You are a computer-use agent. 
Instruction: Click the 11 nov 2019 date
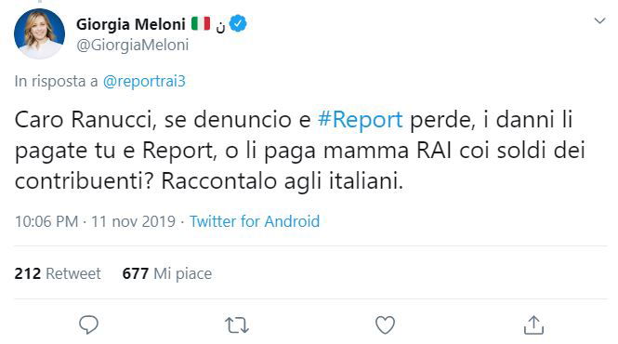pos(133,221)
